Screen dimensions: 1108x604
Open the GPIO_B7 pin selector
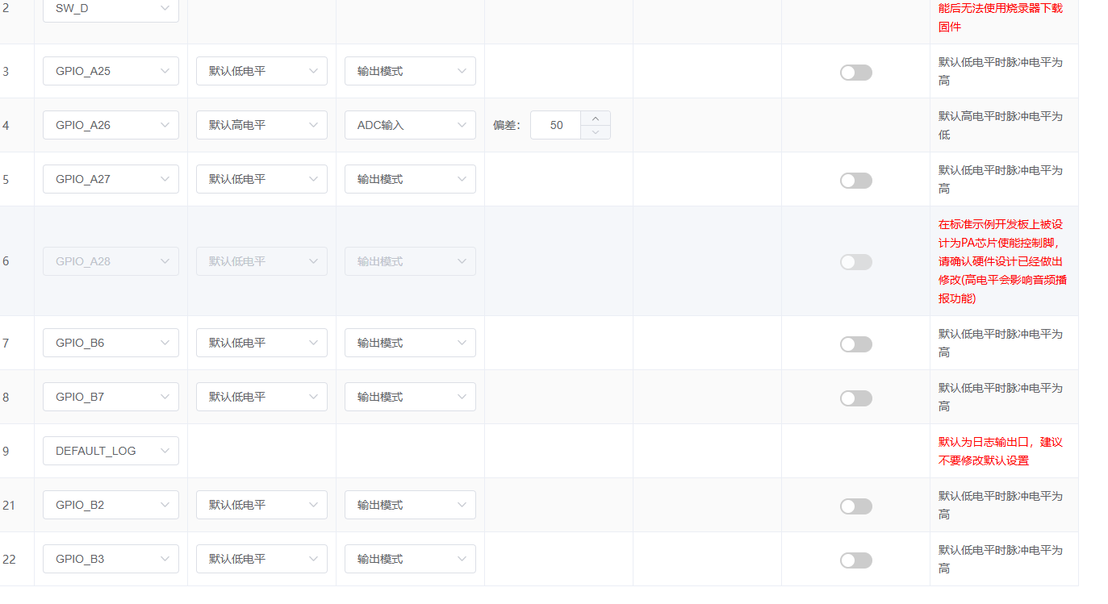(x=111, y=397)
